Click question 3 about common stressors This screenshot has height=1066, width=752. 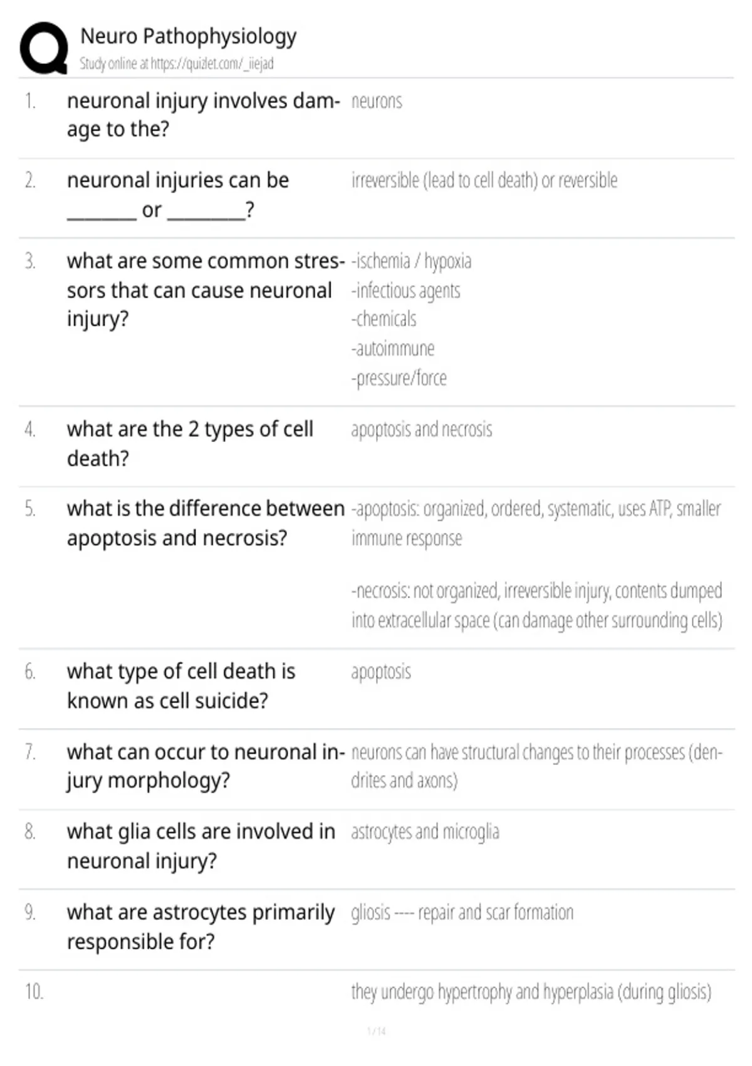(x=206, y=290)
